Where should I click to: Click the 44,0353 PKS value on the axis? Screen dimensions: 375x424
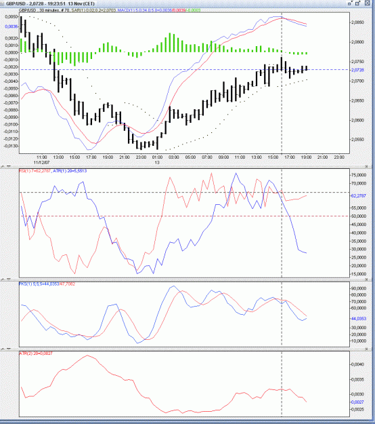(x=359, y=319)
